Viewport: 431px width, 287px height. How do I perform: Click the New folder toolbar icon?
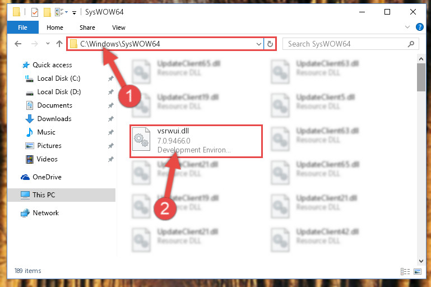click(47, 12)
